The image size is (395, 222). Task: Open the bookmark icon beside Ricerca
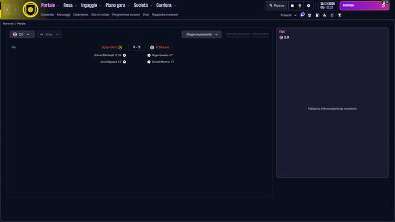click(x=292, y=6)
